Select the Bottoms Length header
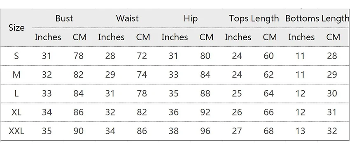Image resolution: width=350 pixels, height=153 pixels. coord(317,19)
